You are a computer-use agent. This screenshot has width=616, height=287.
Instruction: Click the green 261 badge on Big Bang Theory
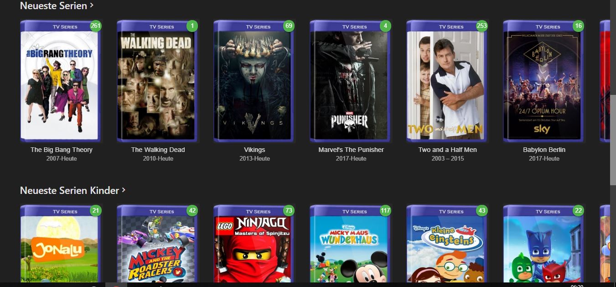[96, 26]
